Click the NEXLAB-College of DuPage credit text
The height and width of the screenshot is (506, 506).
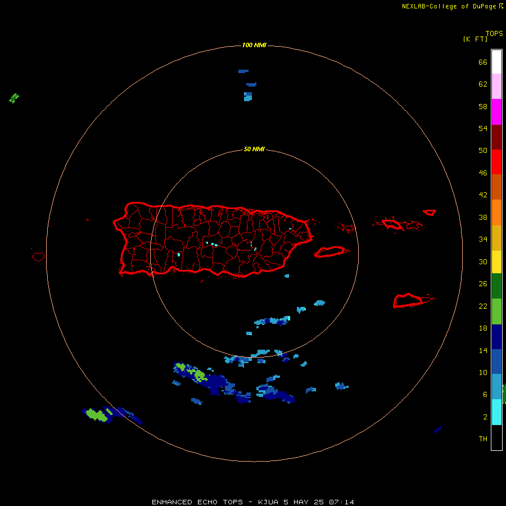(449, 6)
